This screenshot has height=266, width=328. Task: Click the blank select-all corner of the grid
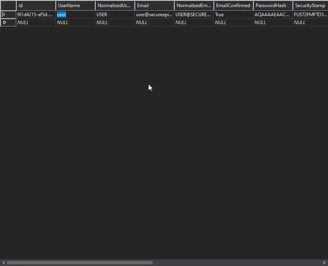8,5
